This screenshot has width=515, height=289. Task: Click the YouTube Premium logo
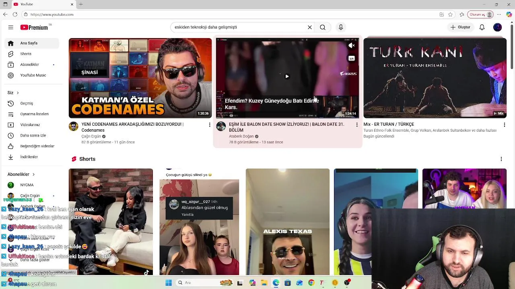tap(34, 27)
